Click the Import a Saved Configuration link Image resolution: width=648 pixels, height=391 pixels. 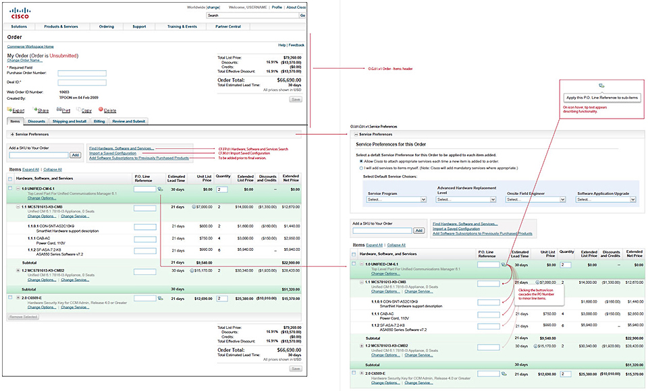119,153
